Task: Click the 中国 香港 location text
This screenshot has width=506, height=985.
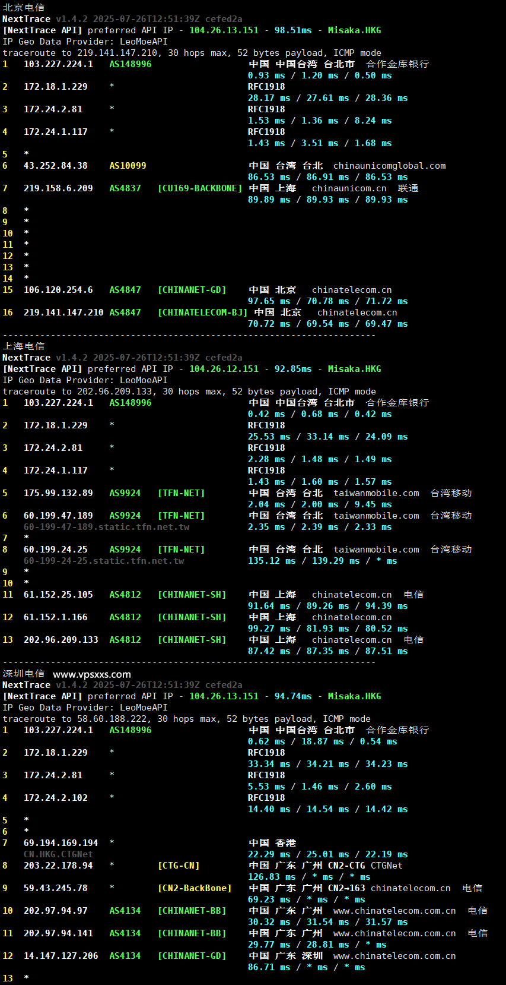Action: (272, 843)
